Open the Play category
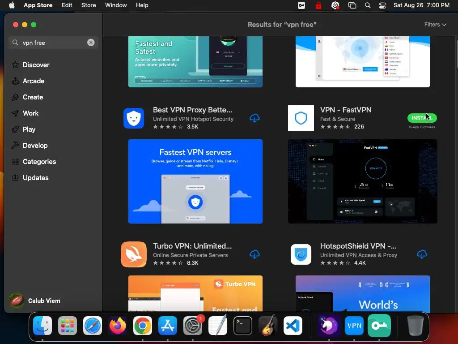 23,129
